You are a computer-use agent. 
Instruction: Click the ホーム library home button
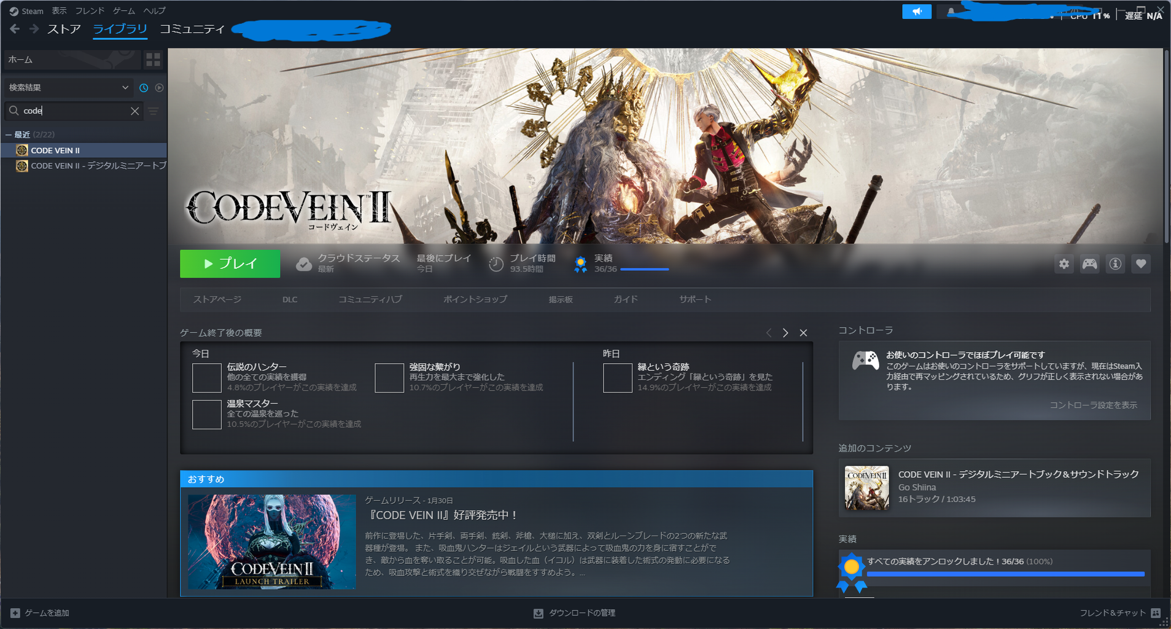[71, 60]
